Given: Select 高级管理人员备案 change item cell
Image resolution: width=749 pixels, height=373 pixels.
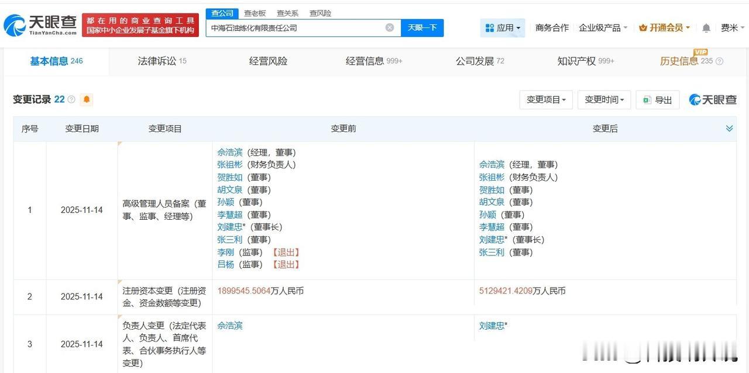Looking at the screenshot, I should (164, 210).
